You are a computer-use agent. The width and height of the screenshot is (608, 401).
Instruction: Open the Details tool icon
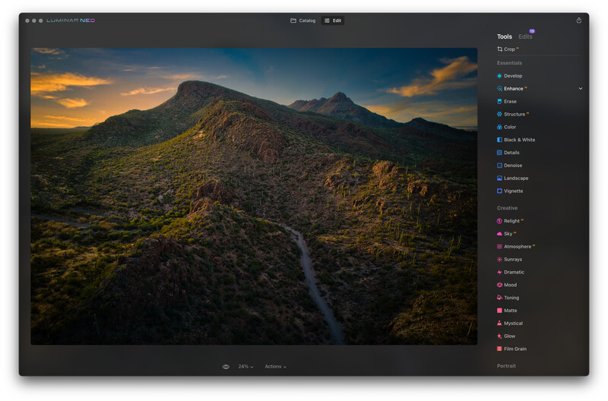point(499,153)
